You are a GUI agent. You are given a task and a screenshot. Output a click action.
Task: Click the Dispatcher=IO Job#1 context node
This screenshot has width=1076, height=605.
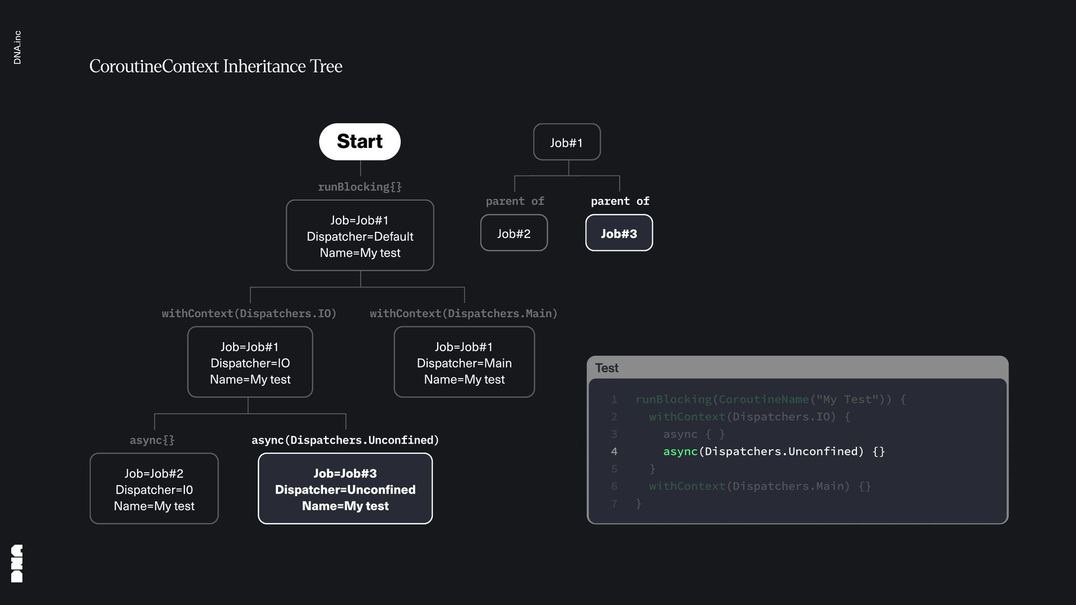coord(250,362)
